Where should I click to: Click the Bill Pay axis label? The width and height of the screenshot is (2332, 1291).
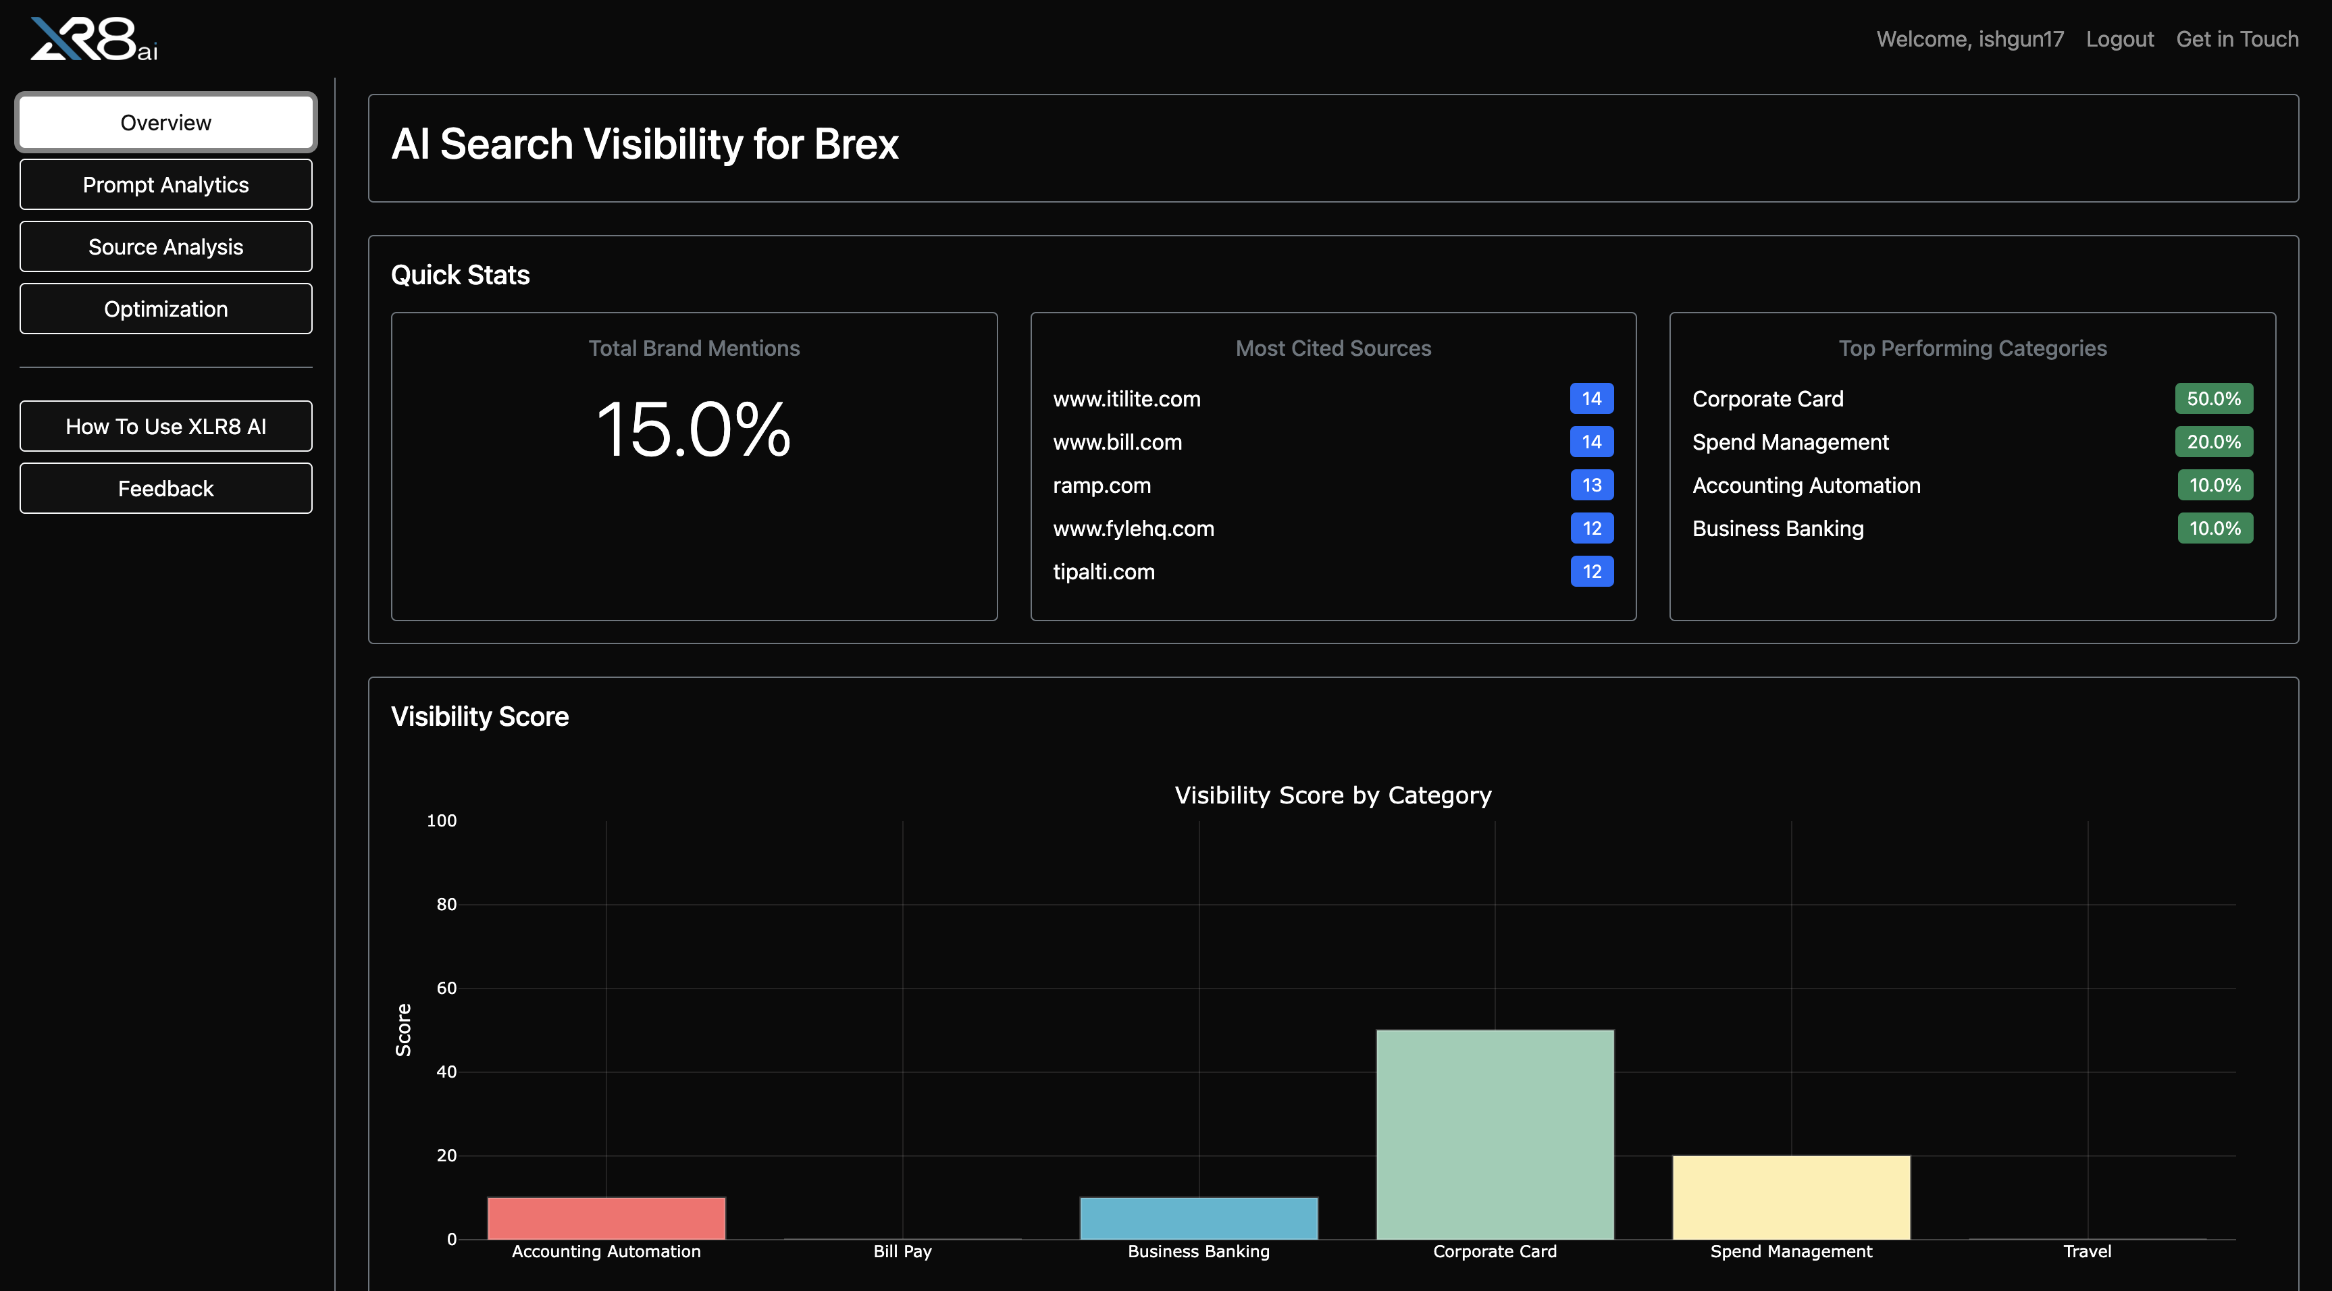pos(902,1251)
